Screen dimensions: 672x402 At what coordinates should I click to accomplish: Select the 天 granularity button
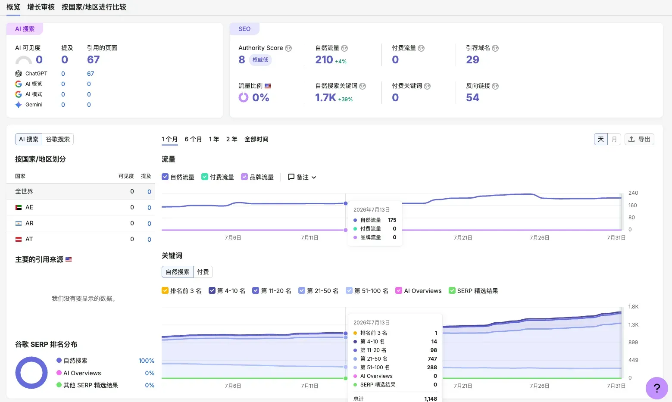[x=601, y=139]
